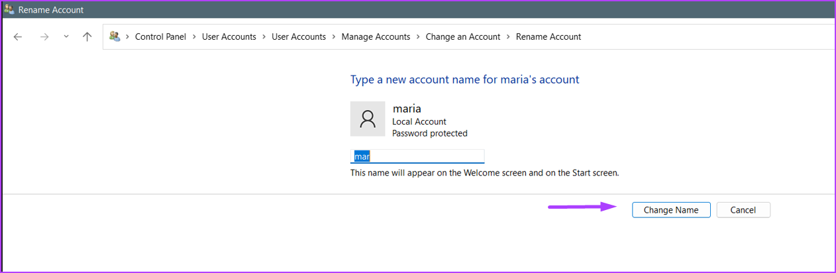The image size is (836, 273).
Task: Jump to Change an Account breadcrumb
Action: pyautogui.click(x=463, y=37)
